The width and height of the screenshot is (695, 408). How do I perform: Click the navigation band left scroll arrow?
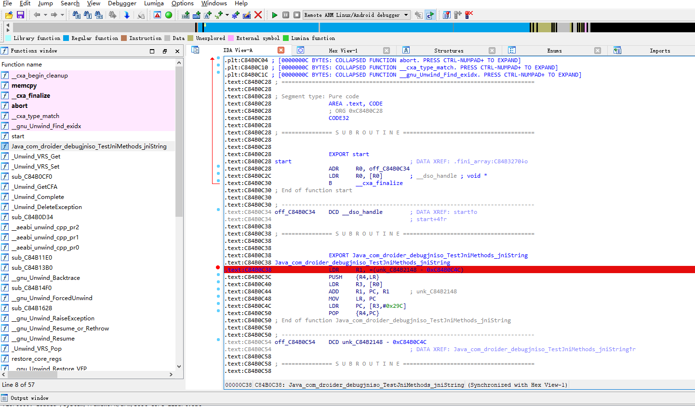tap(8, 25)
